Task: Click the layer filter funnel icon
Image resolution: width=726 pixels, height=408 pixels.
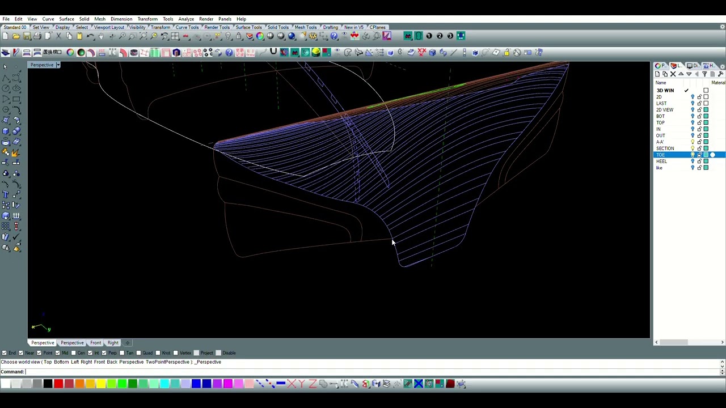Action: tap(704, 74)
